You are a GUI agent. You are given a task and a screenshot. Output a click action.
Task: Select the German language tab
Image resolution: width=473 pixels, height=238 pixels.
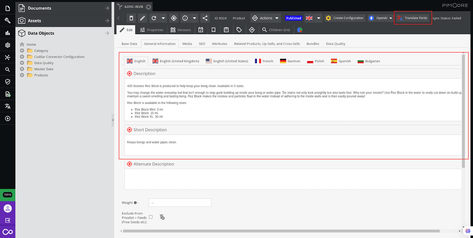tap(290, 61)
